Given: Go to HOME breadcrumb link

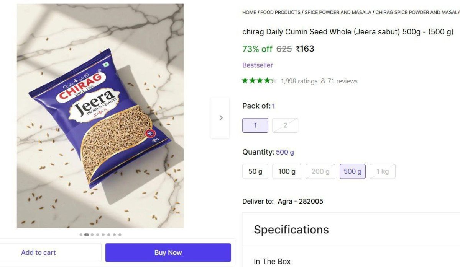Looking at the screenshot, I should click(x=249, y=12).
